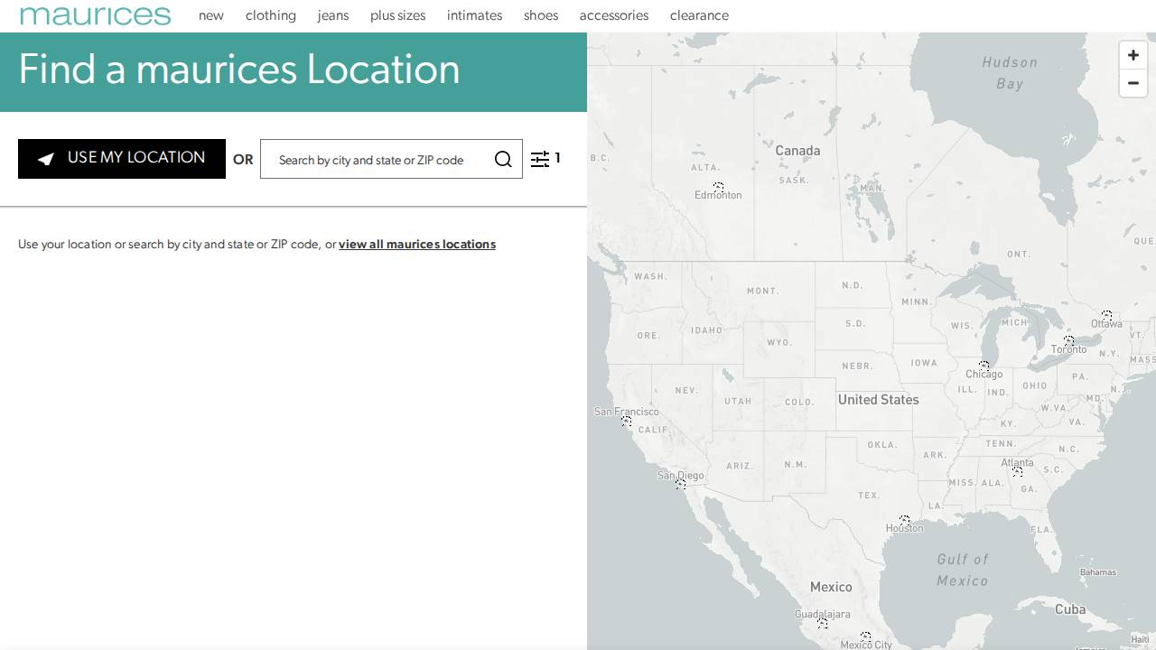Open the store filter settings icon
Viewport: 1156px width, 650px height.
tap(542, 159)
